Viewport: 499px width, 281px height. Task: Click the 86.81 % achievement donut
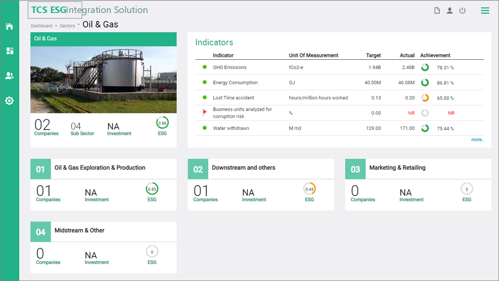pos(425,82)
